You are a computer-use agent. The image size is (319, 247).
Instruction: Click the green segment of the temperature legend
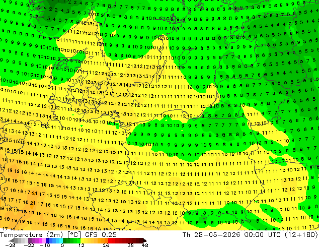point(71,241)
